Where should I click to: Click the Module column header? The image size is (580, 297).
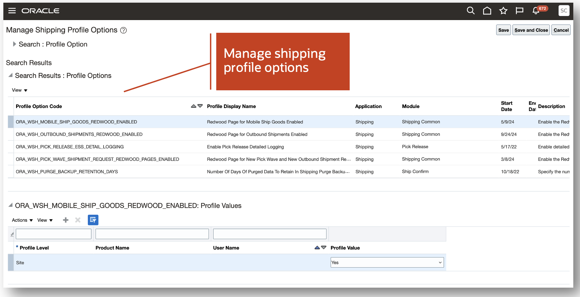click(411, 106)
